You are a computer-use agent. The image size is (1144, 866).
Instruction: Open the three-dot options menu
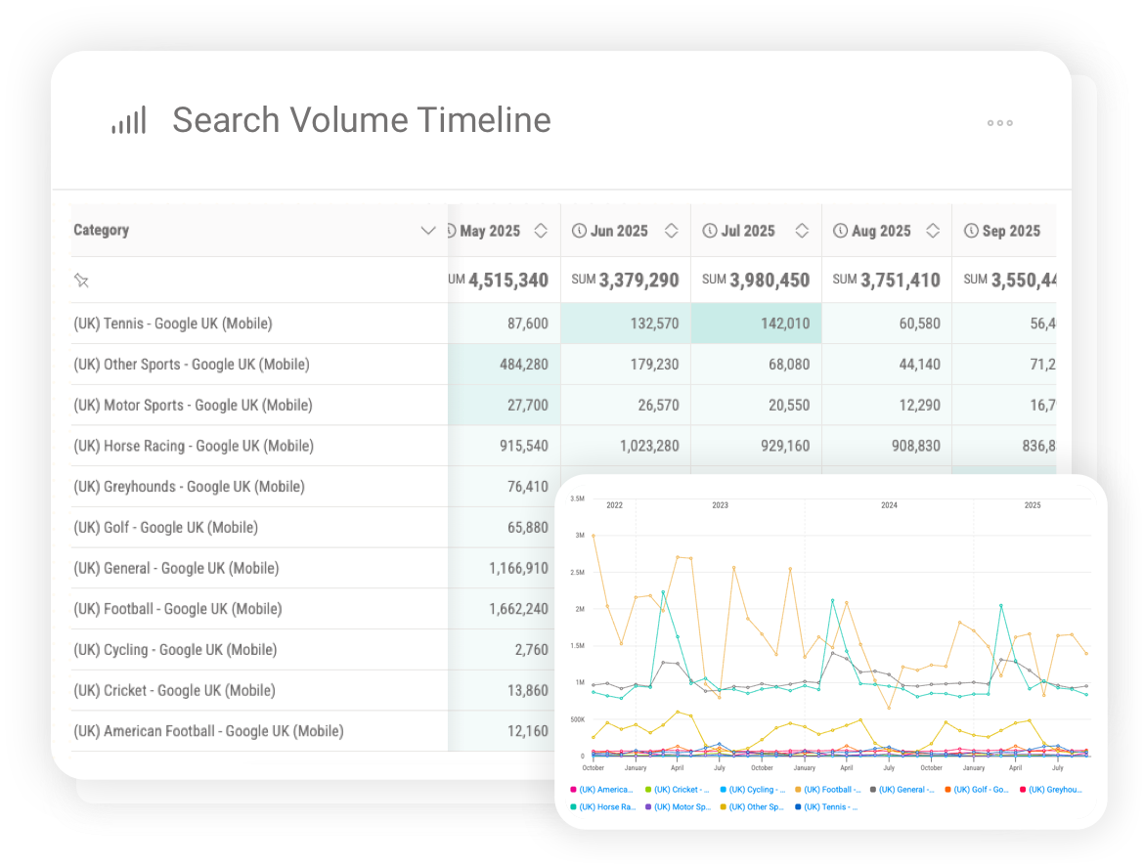pos(999,122)
